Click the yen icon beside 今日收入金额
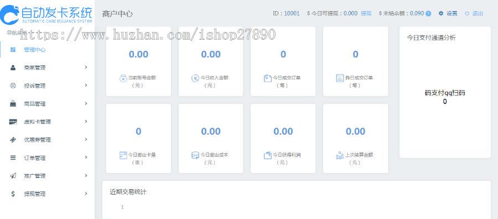 pos(195,78)
